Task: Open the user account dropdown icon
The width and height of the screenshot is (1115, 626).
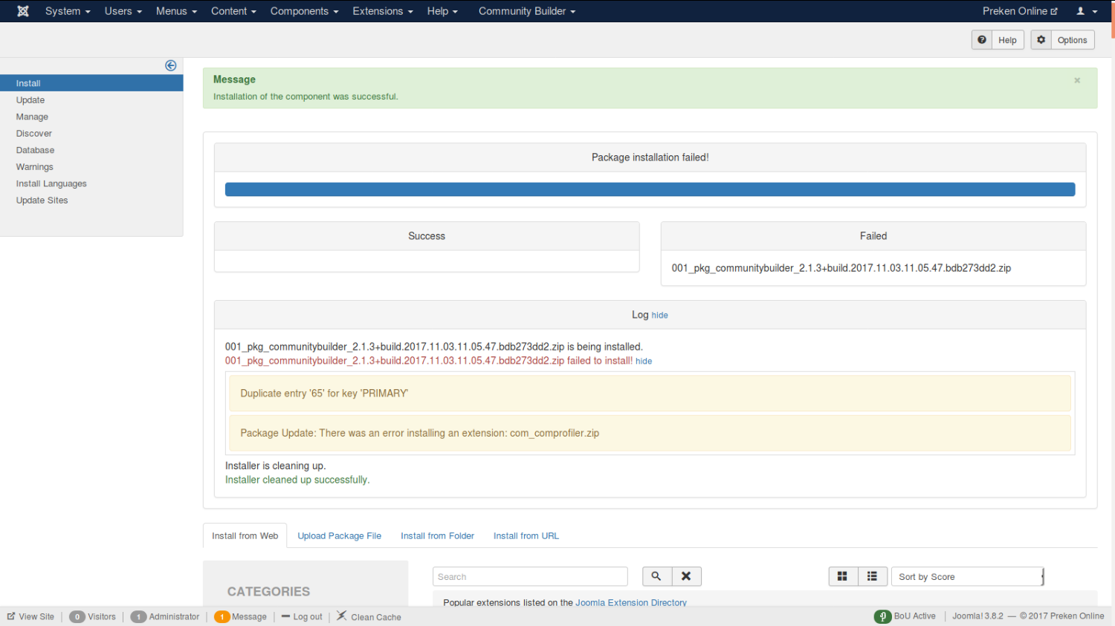Action: (x=1087, y=11)
